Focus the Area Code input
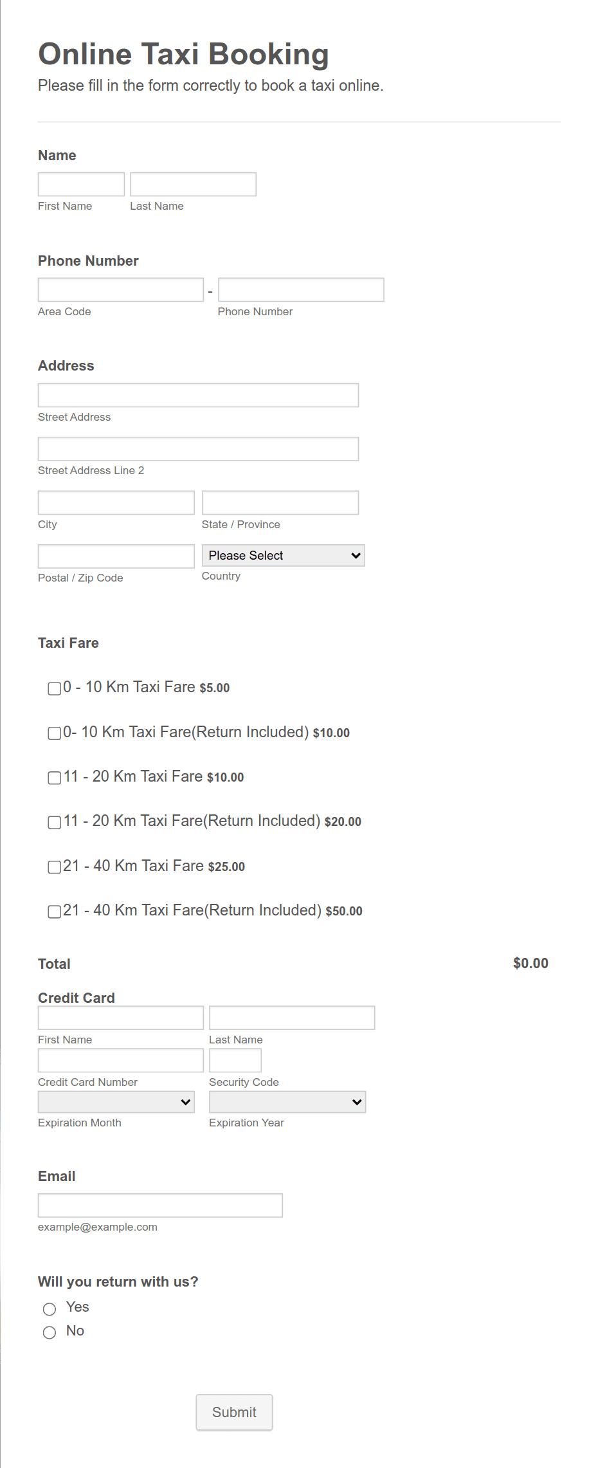Viewport: 598px width, 1468px height. pos(120,289)
